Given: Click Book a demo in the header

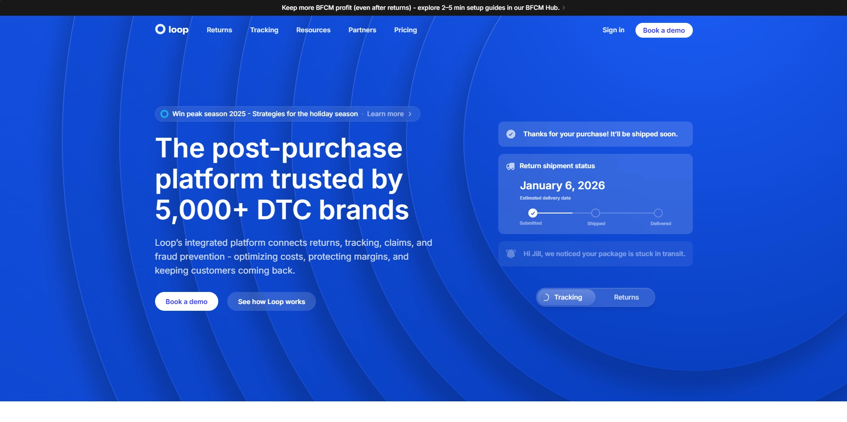Looking at the screenshot, I should click(x=664, y=30).
